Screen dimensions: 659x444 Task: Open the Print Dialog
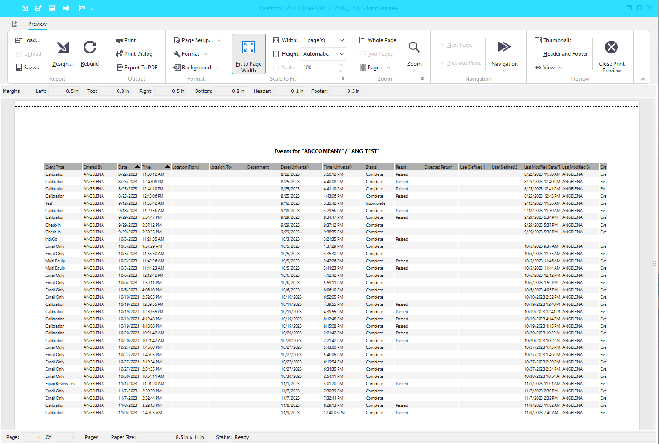point(134,54)
